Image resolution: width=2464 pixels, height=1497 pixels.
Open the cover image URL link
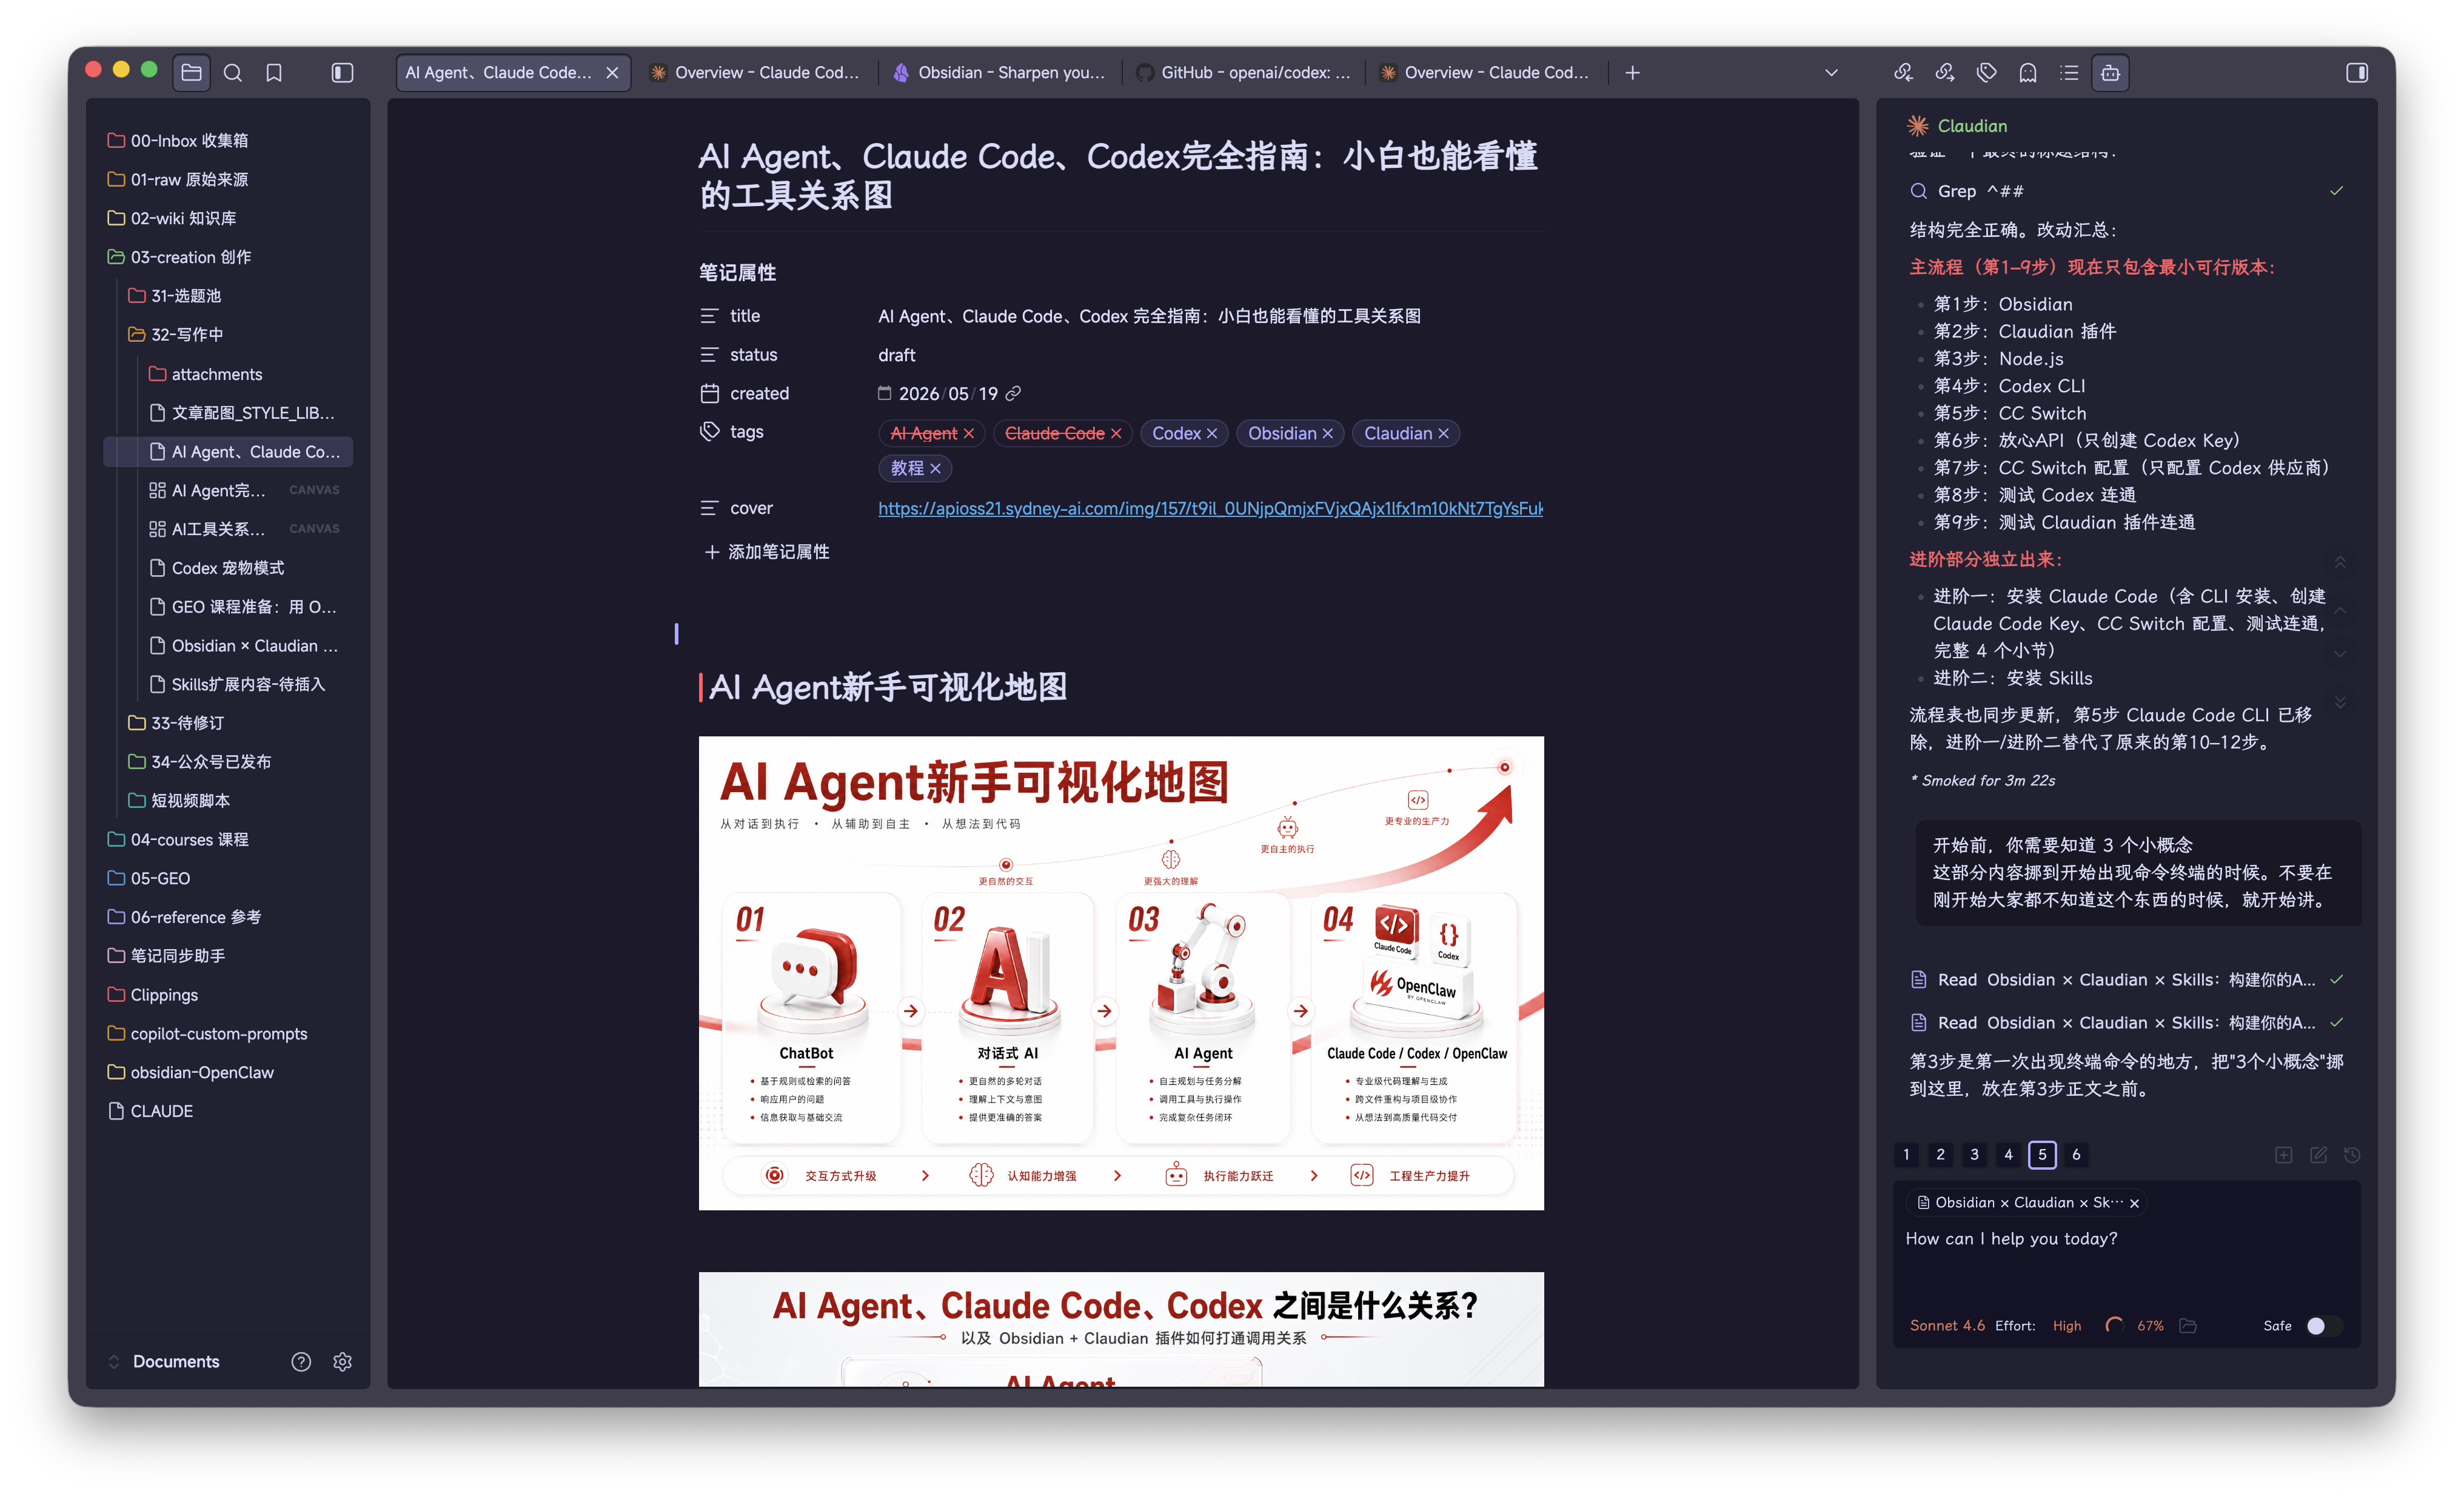(1210, 508)
